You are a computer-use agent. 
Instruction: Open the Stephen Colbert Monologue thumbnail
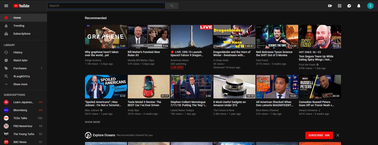(x=192, y=87)
